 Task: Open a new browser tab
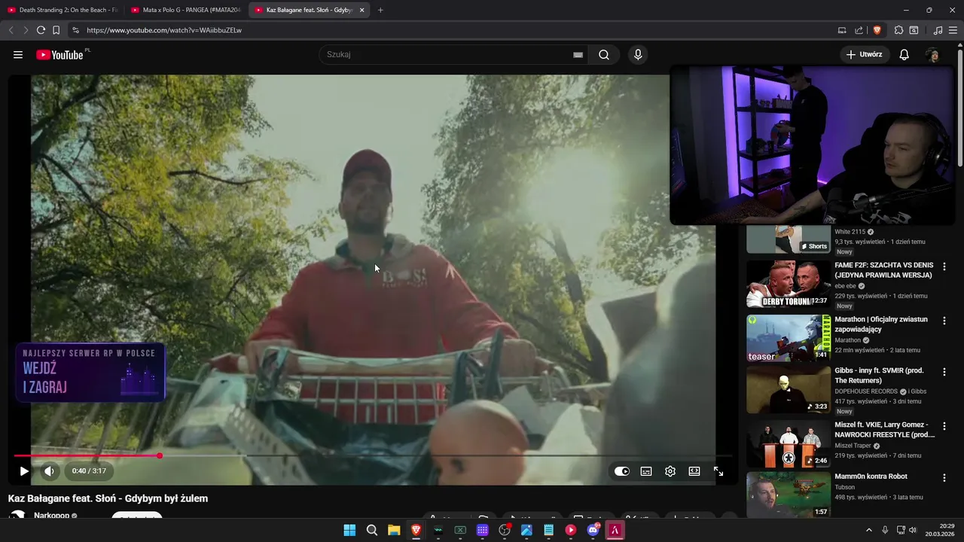tap(380, 10)
